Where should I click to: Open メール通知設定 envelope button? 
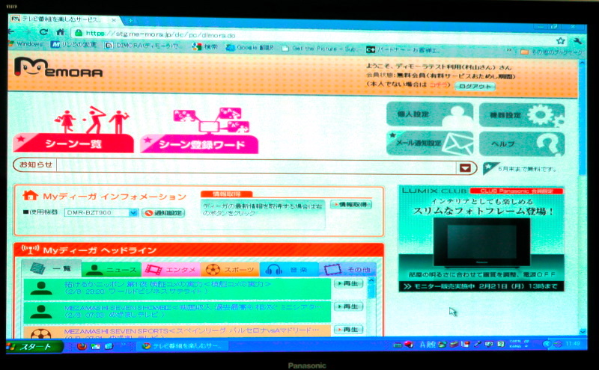pyautogui.click(x=430, y=143)
